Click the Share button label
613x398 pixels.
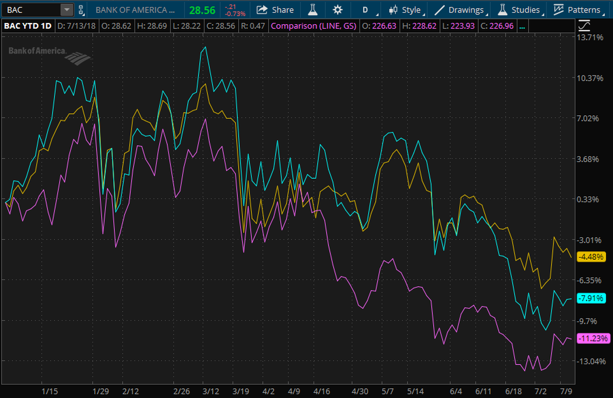[283, 10]
